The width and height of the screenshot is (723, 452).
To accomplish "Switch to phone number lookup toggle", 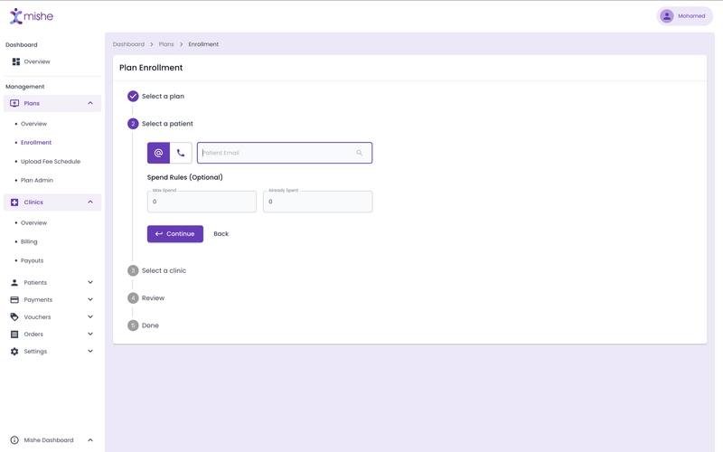I will pos(181,153).
